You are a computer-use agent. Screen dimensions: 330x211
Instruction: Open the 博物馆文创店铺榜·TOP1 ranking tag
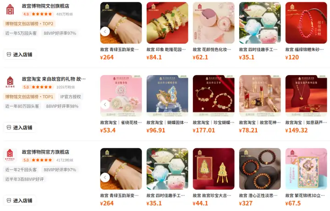tap(29, 97)
